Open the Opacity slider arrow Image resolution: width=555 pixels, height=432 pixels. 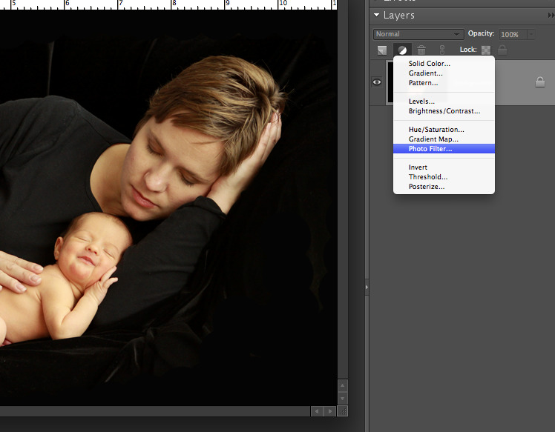coord(531,34)
